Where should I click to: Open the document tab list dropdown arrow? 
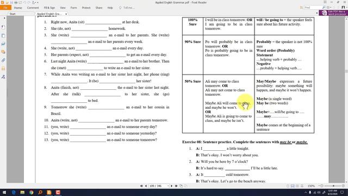pyautogui.click(x=316, y=13)
